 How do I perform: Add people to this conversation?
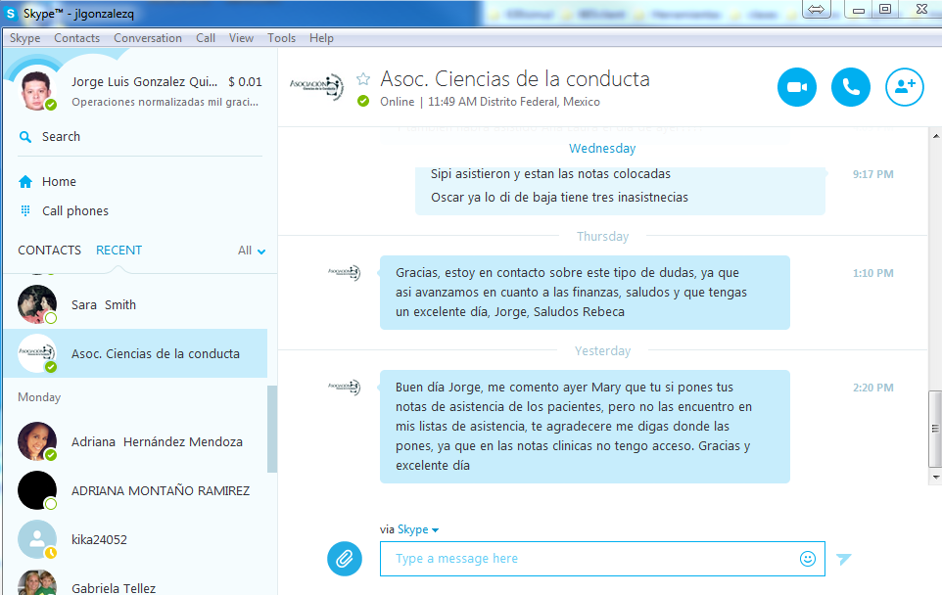[905, 87]
